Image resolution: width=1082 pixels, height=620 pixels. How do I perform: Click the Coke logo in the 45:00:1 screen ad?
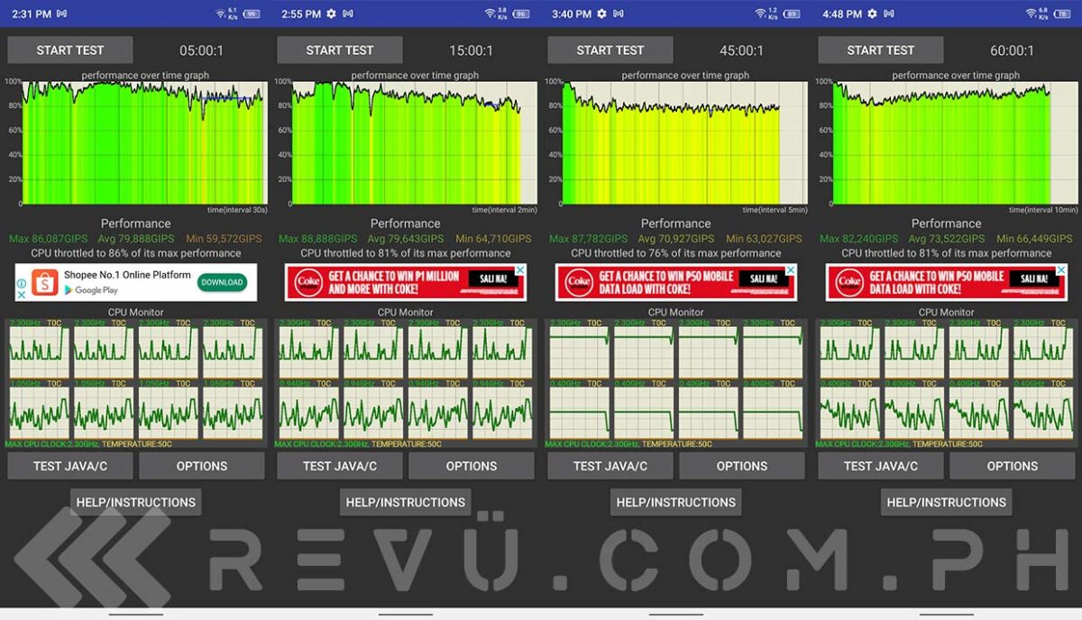[578, 282]
